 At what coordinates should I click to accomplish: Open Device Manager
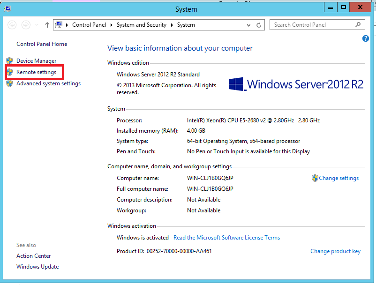tap(36, 61)
